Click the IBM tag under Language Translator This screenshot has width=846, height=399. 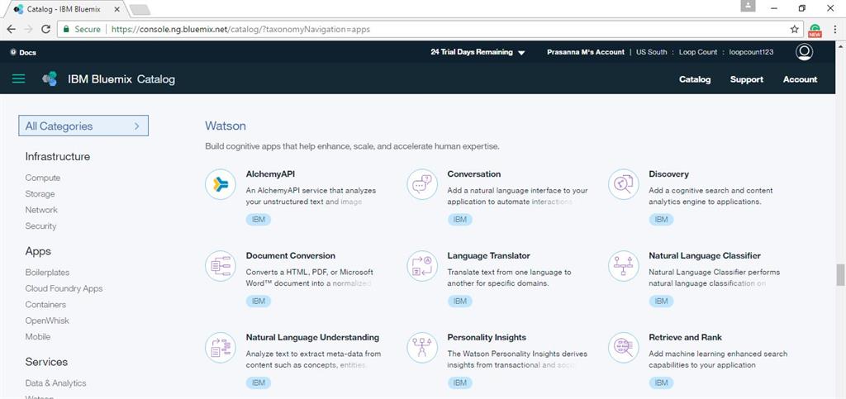coord(459,301)
